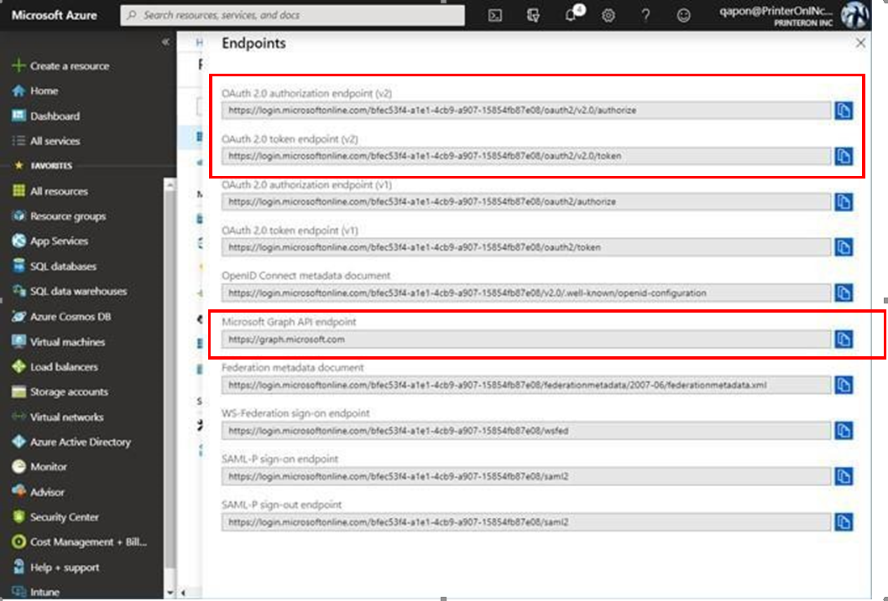
Task: Click the Azure Active Directory icon
Action: pyautogui.click(x=18, y=442)
